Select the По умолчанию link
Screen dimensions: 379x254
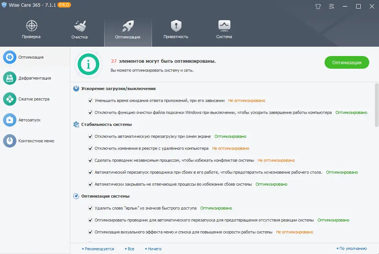(x=352, y=248)
